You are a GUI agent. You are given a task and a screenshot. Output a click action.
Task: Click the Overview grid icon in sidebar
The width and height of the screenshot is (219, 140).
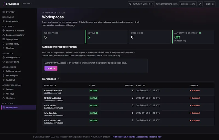[x=4, y=12]
